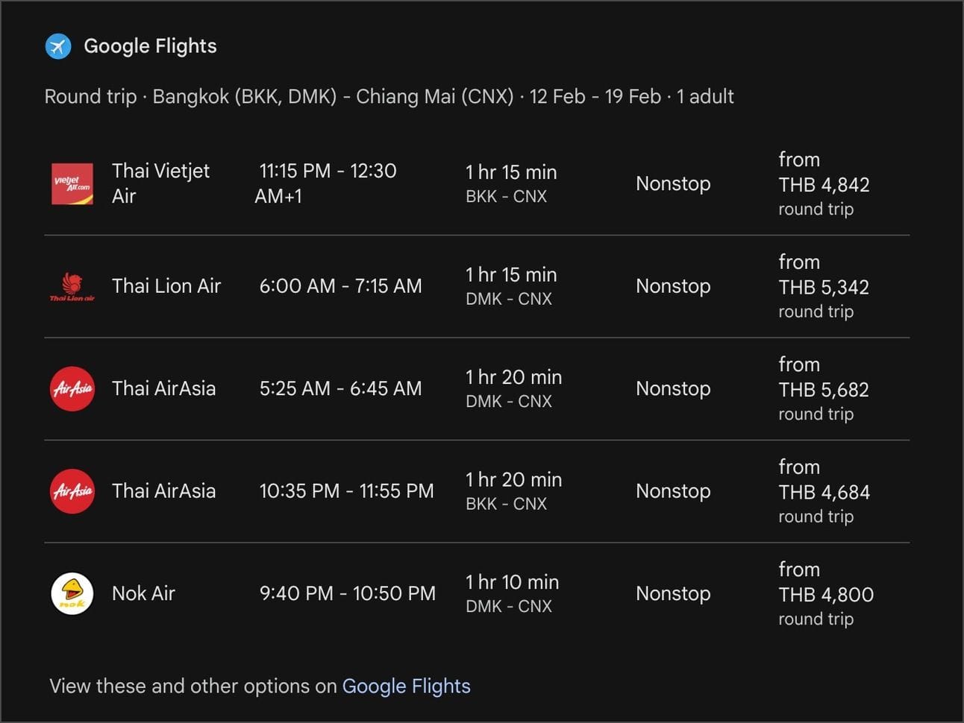Viewport: 964px width, 723px height.
Task: Choose the 5:25 AM - 6:45 AM departure time
Action: click(340, 388)
